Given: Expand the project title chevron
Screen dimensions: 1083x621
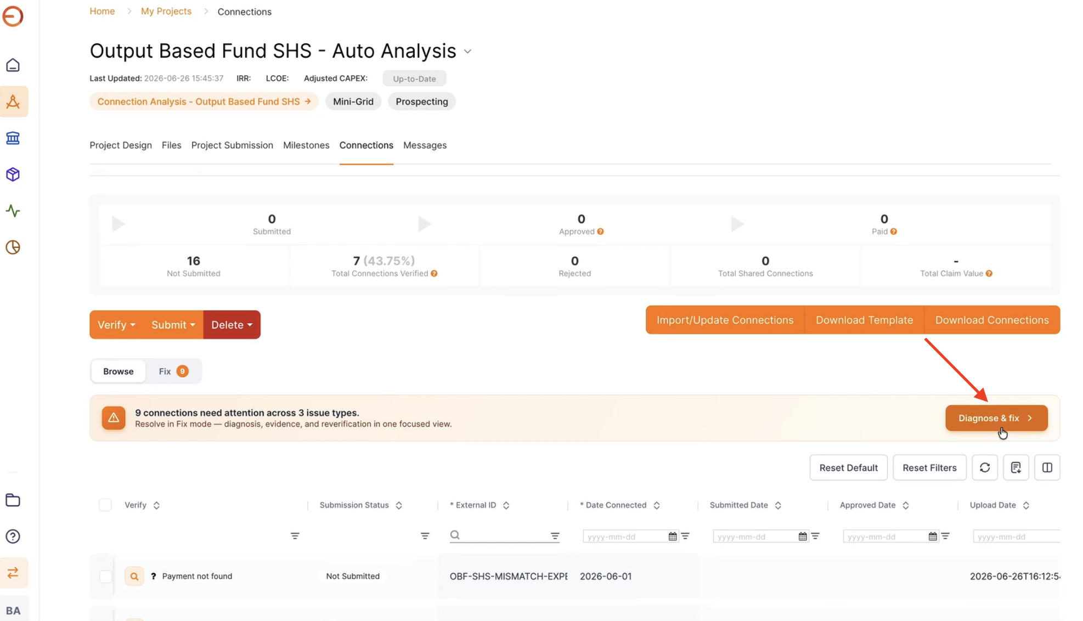Looking at the screenshot, I should (x=467, y=52).
